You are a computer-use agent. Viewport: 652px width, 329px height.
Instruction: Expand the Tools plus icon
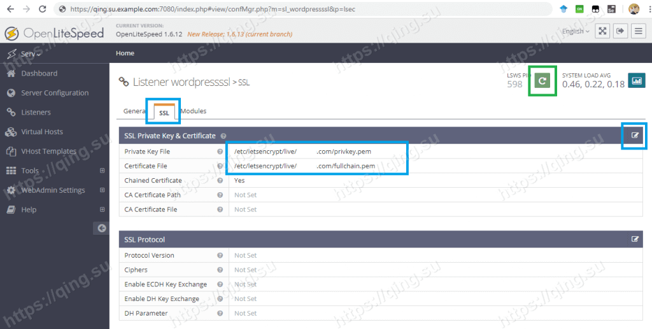pos(103,171)
